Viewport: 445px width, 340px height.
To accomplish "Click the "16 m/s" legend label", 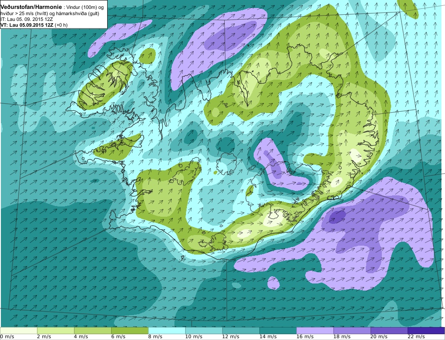I will 305,337.
